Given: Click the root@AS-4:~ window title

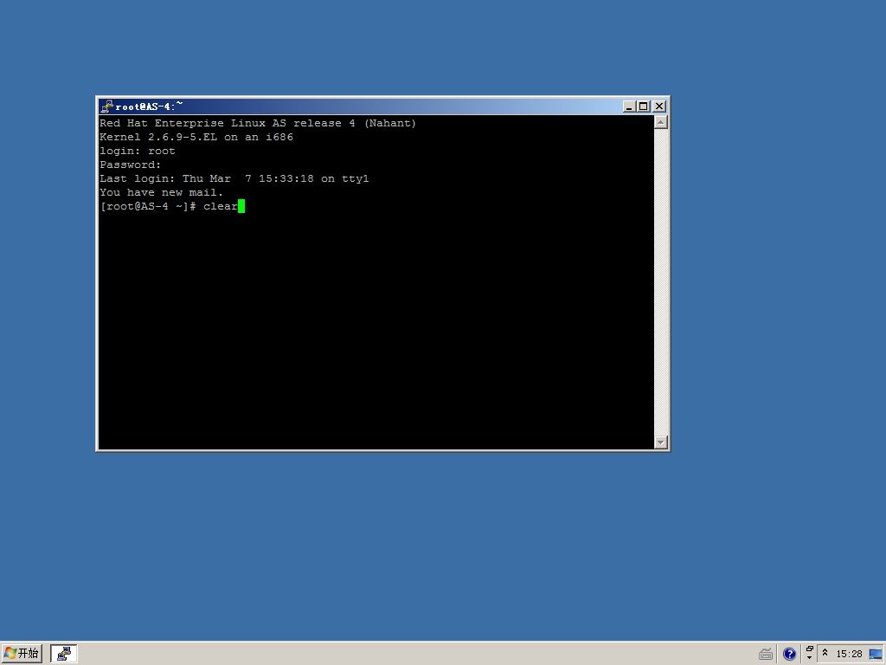Looking at the screenshot, I should point(149,107).
